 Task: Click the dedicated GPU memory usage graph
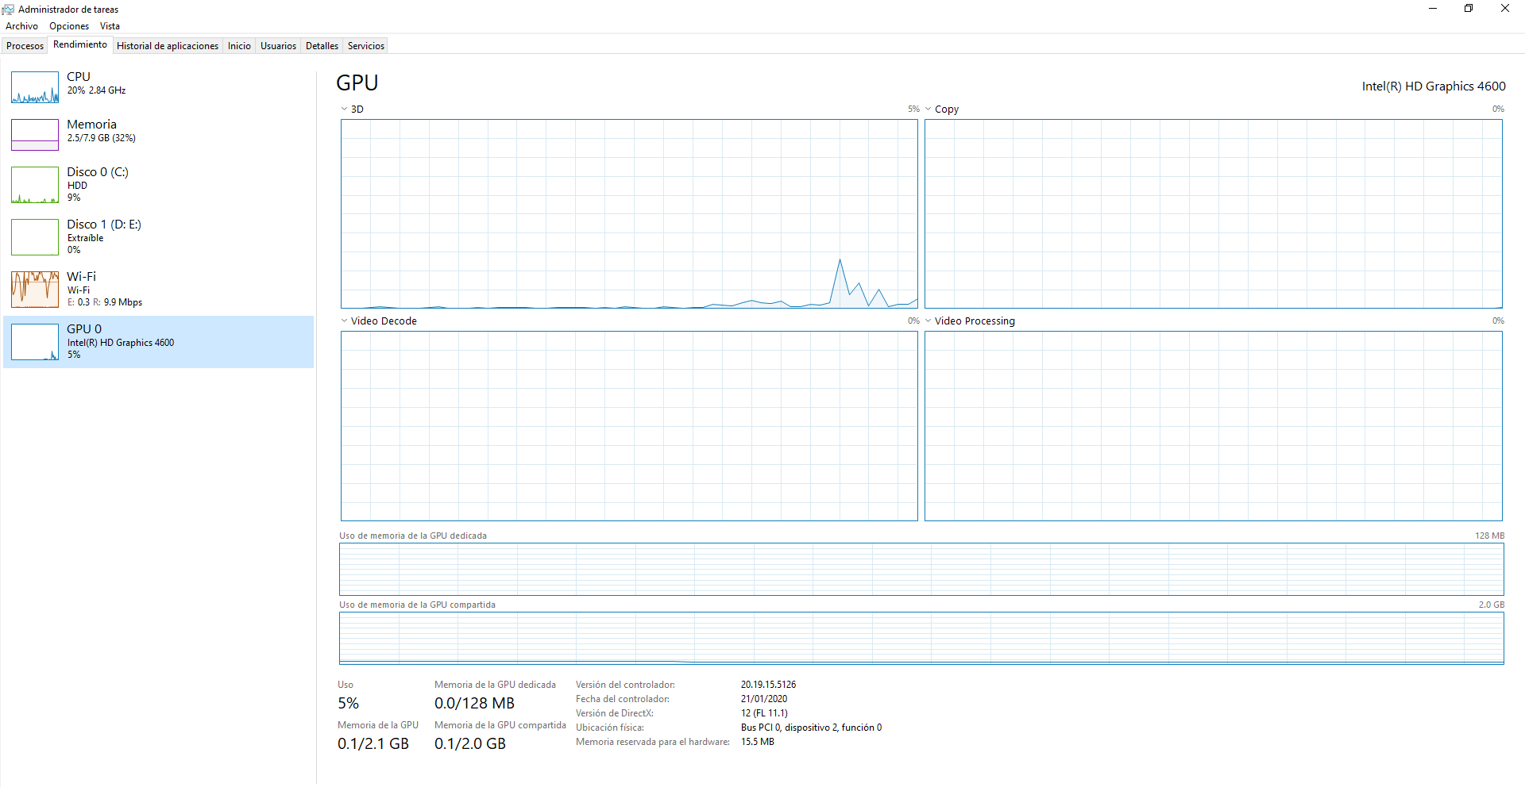(921, 569)
